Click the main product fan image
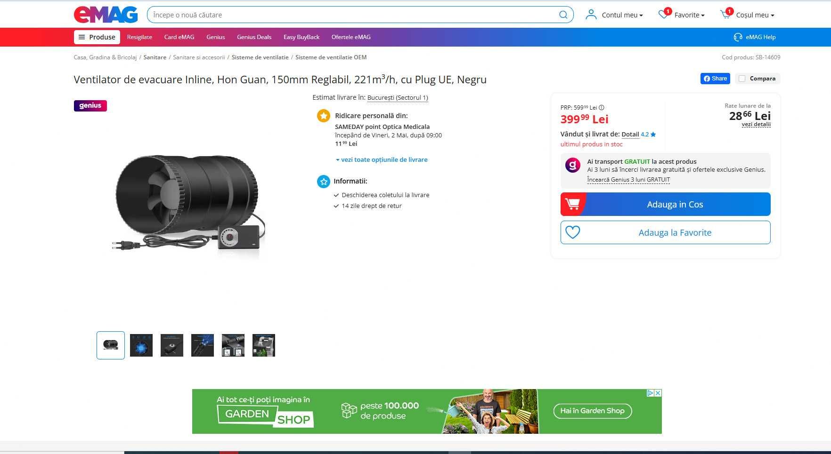The height and width of the screenshot is (454, 831). (188, 205)
